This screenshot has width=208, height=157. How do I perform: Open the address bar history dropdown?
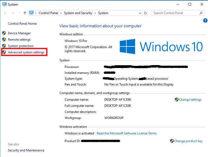[x=140, y=13]
